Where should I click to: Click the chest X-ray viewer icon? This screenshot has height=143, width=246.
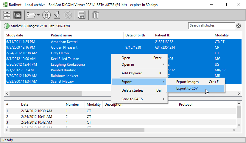coord(17,15)
